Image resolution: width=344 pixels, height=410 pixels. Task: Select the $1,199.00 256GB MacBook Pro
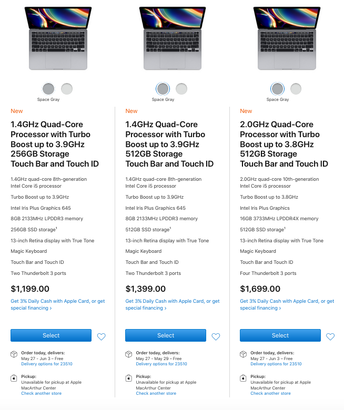(x=51, y=335)
